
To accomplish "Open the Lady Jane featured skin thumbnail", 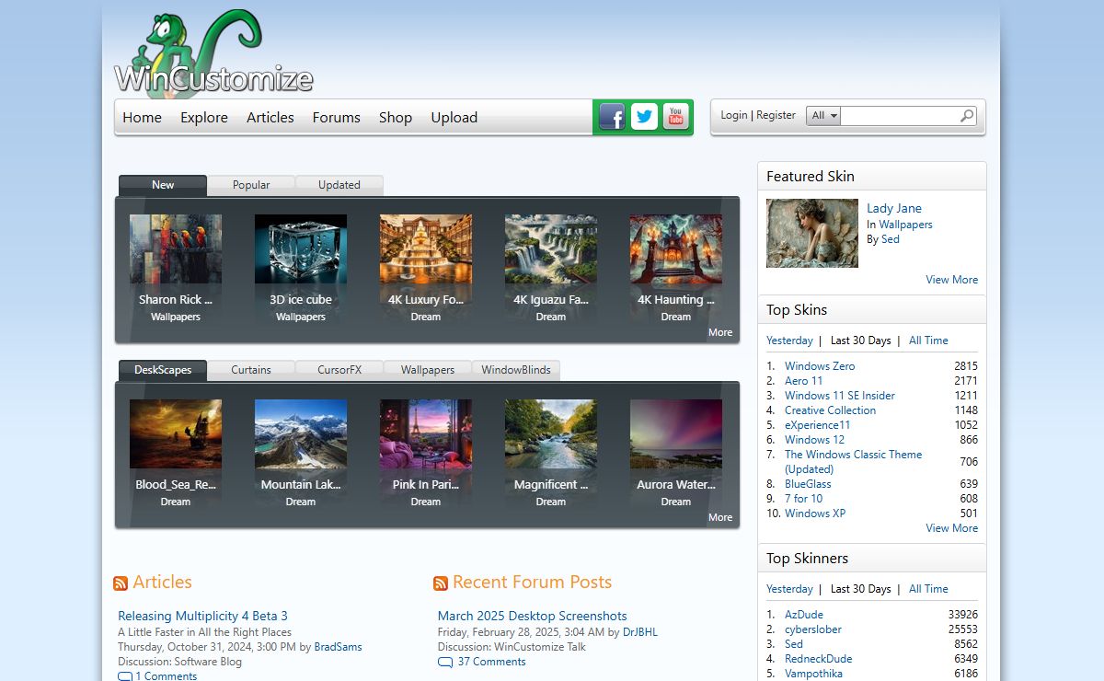I will [x=812, y=234].
